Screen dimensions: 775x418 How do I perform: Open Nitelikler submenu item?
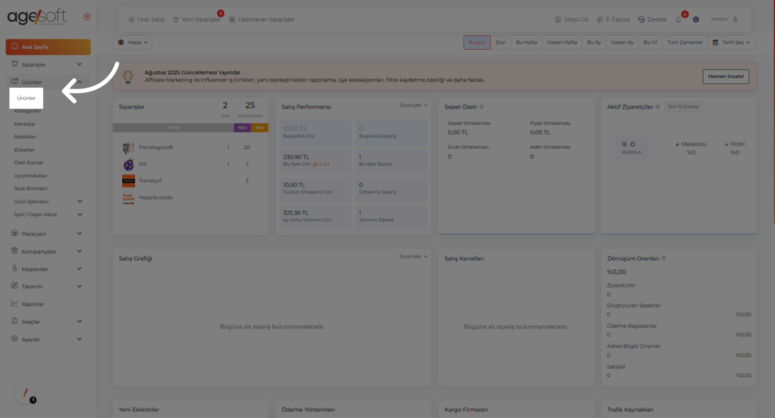point(25,137)
